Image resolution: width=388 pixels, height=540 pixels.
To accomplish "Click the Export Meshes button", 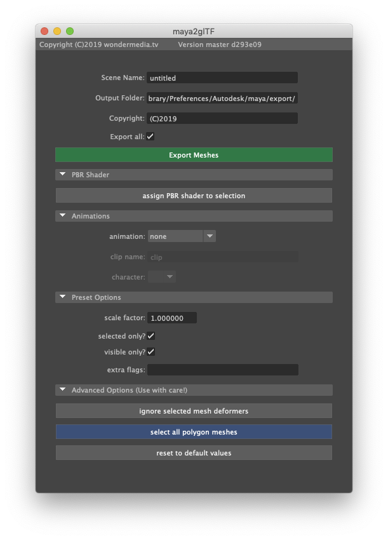I will tap(194, 154).
